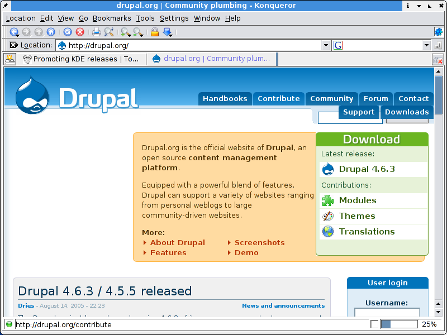The image size is (447, 335).
Task: Switch to Promoting KDE releases tab
Action: [81, 59]
